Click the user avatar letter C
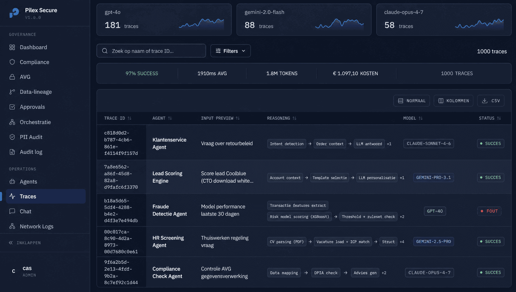The width and height of the screenshot is (516, 292). pyautogui.click(x=14, y=271)
